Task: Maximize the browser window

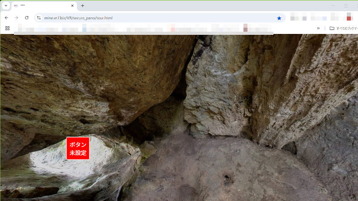Action: point(346,5)
